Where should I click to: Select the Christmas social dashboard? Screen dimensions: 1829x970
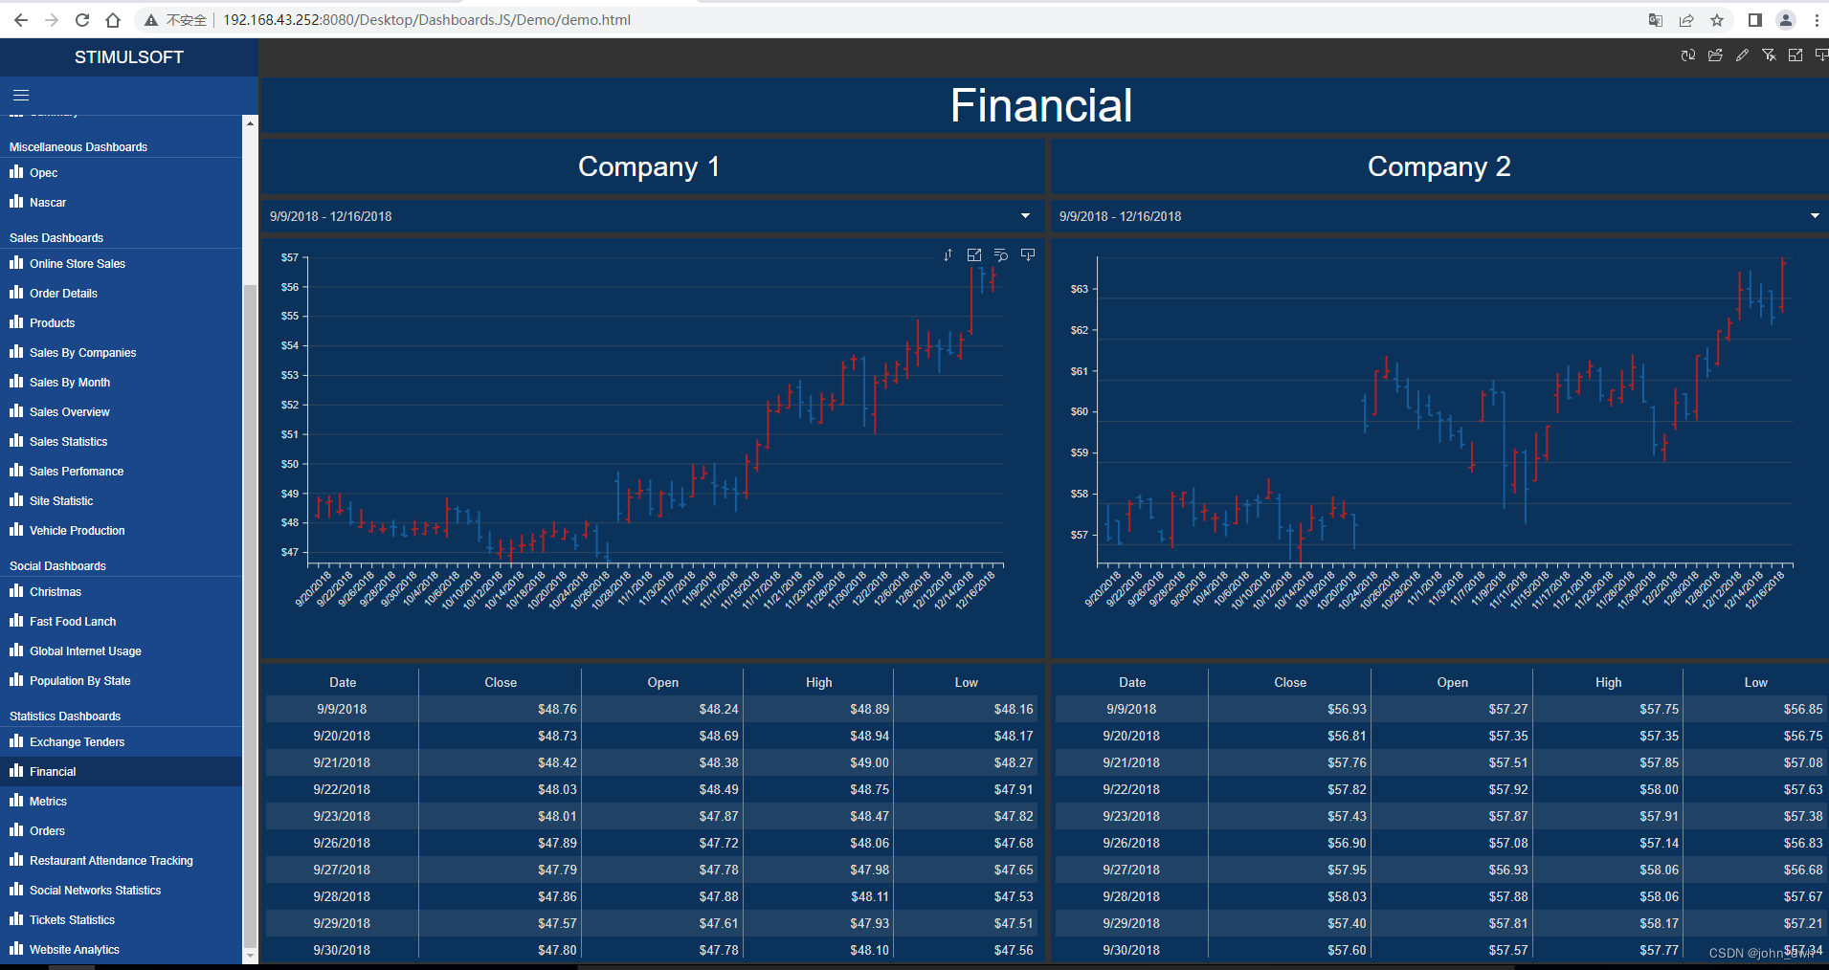coord(56,591)
